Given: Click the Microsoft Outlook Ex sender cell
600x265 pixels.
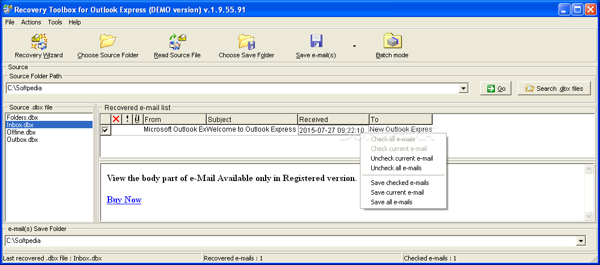Looking at the screenshot, I should tap(174, 129).
